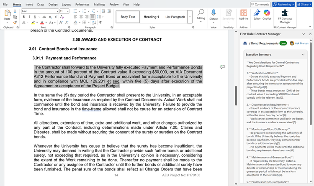Collapse the ribbon with the chevron

tap(310, 27)
